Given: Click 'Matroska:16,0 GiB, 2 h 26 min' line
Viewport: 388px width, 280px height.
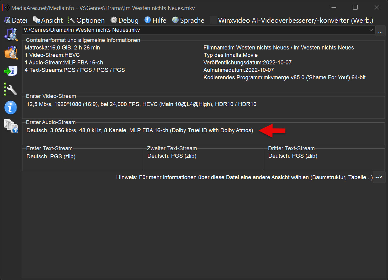Looking at the screenshot, I should pos(62,48).
